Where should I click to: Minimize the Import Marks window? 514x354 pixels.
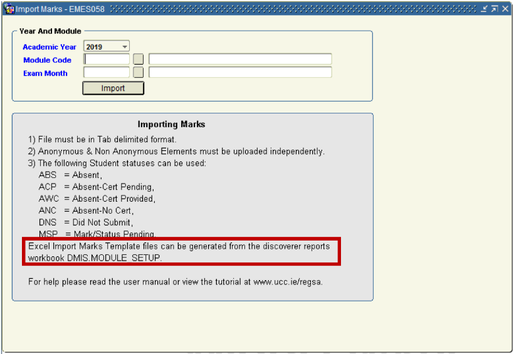click(x=485, y=9)
